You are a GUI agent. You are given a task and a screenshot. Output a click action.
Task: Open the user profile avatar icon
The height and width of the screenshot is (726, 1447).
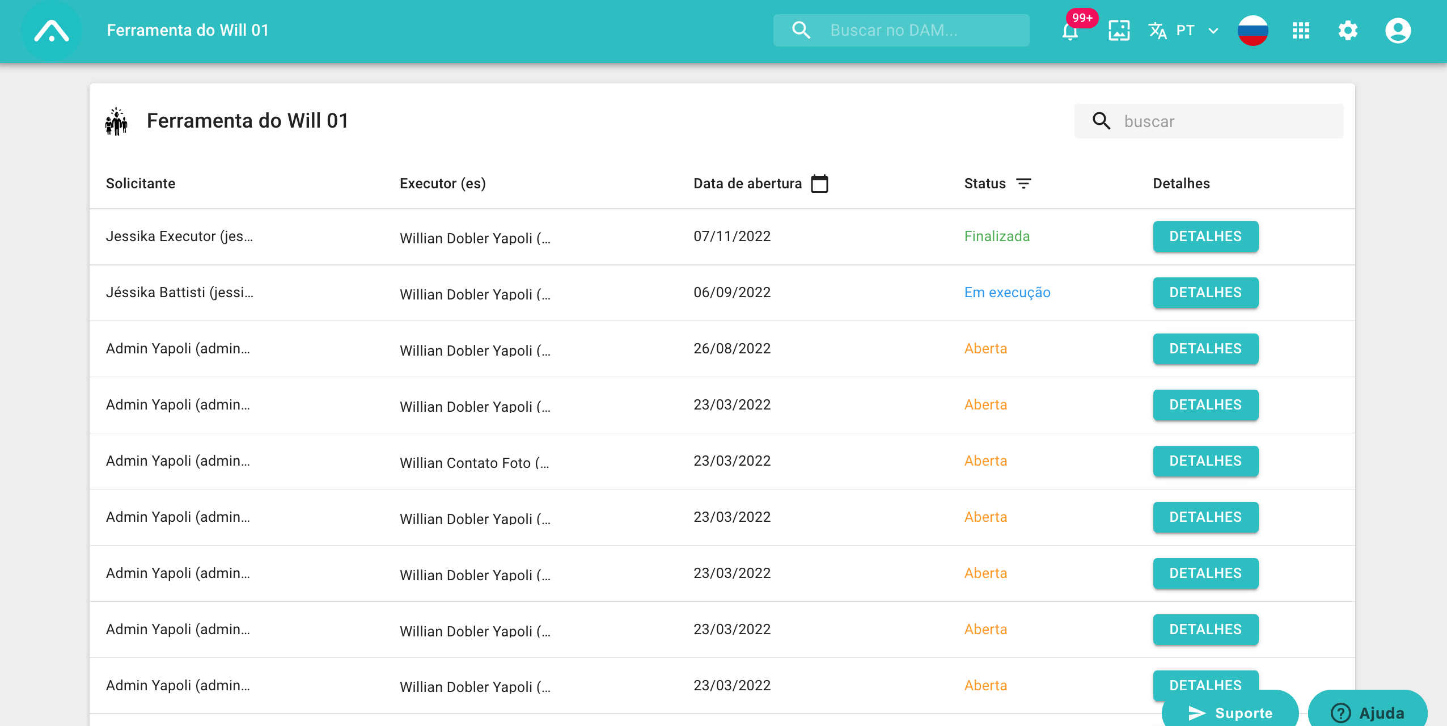pyautogui.click(x=1397, y=30)
